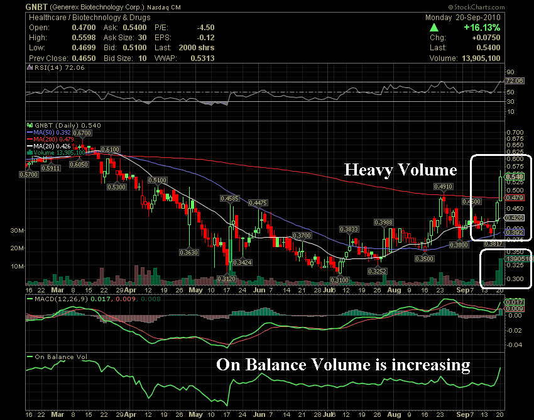
Task: Click the Low value 0.4699
Action: click(x=84, y=48)
